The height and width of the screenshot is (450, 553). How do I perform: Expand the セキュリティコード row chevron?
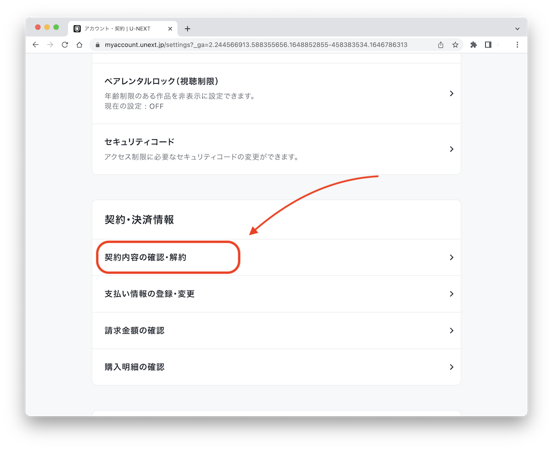(452, 149)
